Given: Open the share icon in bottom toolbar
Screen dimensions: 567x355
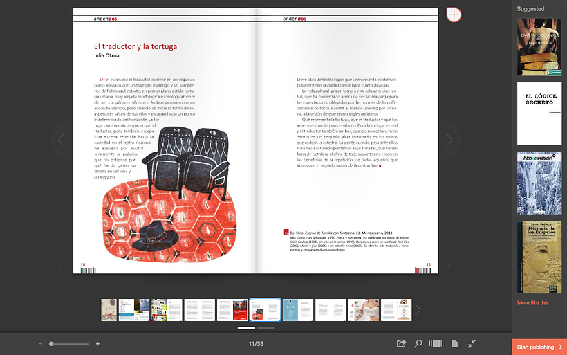Looking at the screenshot, I should coord(401,343).
